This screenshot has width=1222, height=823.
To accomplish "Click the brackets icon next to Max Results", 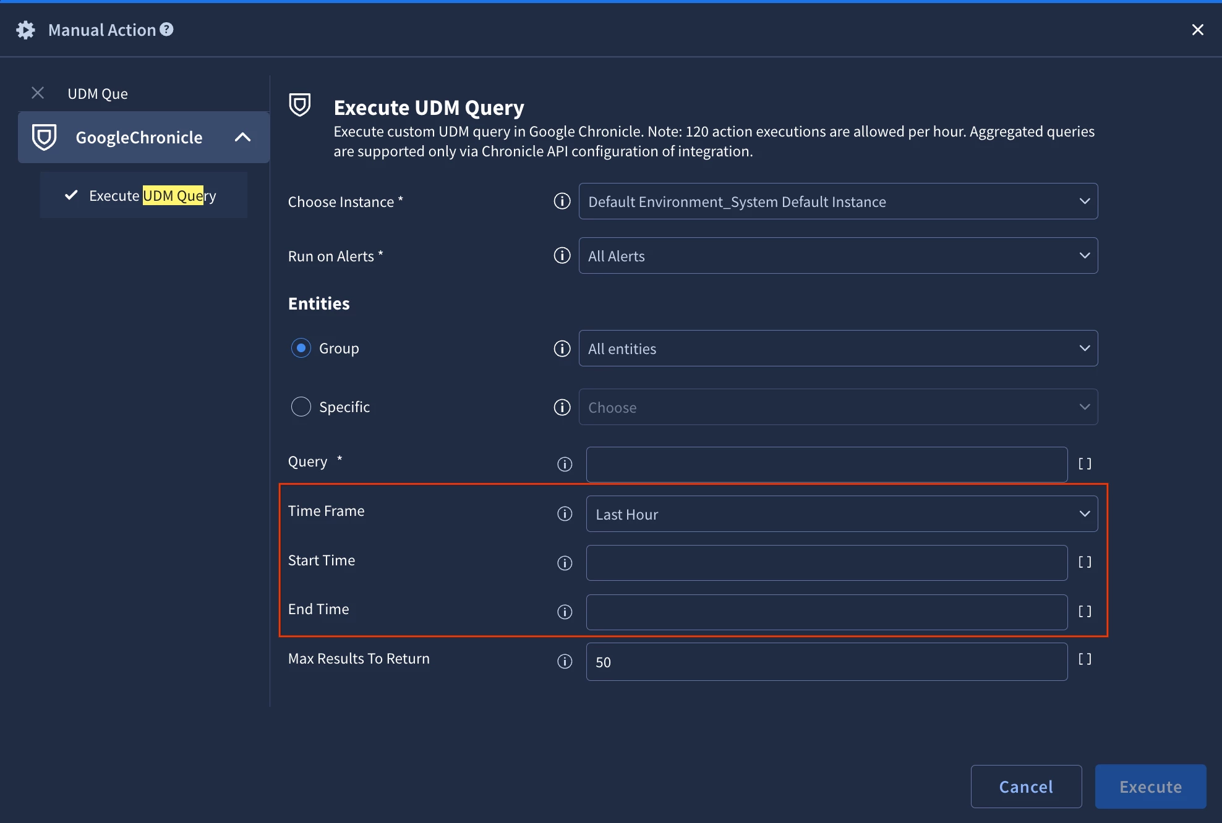I will [x=1085, y=659].
